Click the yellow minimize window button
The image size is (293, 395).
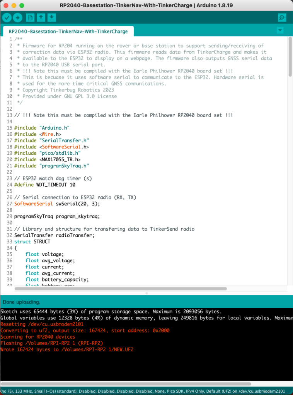coord(14,5)
